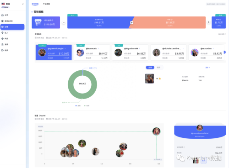Viewport: 229px width, 168px height.
Task: Select the blue live pill toggle
Action: tap(150, 68)
